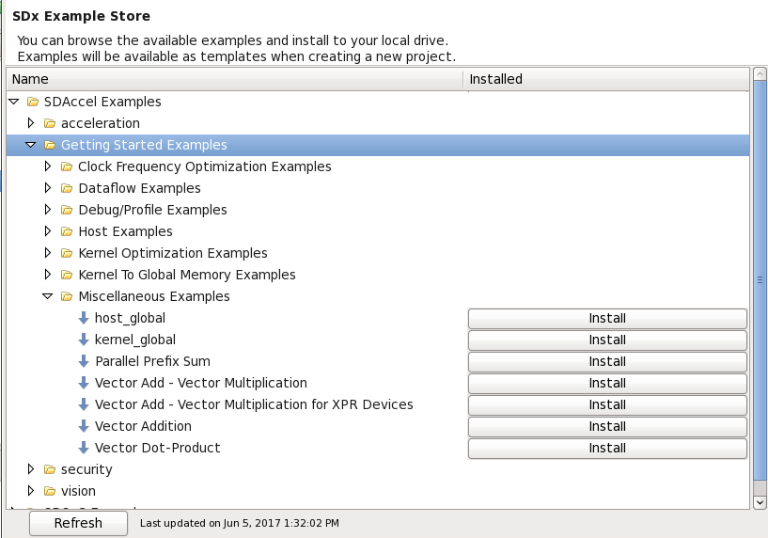Click the download arrow beside Vector Dot-Product

coord(84,448)
